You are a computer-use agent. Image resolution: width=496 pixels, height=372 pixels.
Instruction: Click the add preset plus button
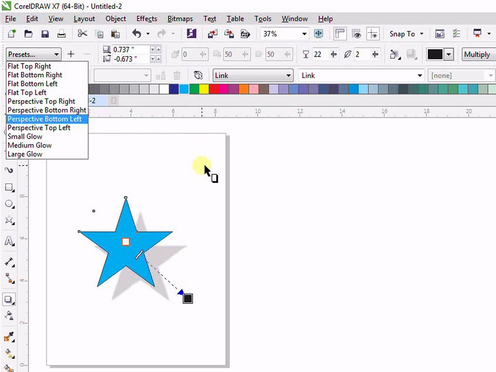[71, 54]
